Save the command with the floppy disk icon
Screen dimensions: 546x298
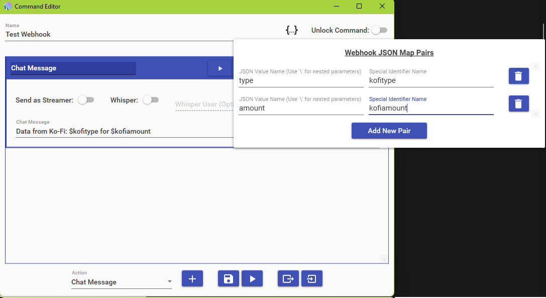[x=229, y=279]
